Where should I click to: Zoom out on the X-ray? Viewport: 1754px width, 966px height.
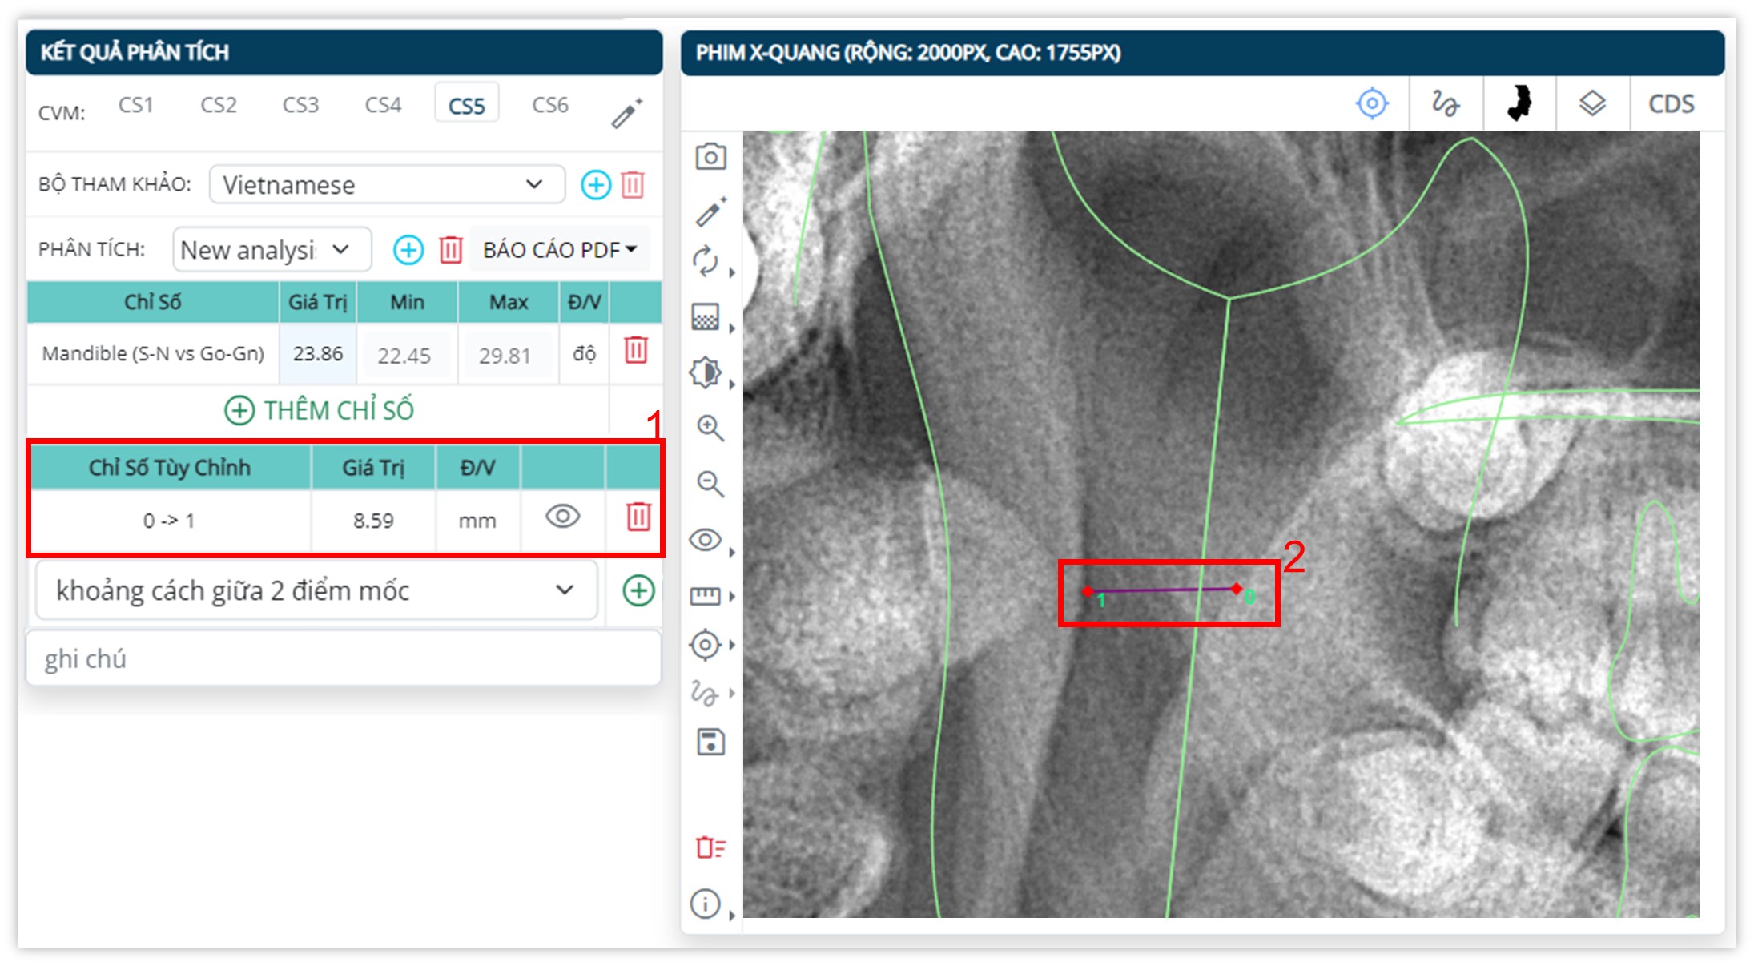pos(710,484)
